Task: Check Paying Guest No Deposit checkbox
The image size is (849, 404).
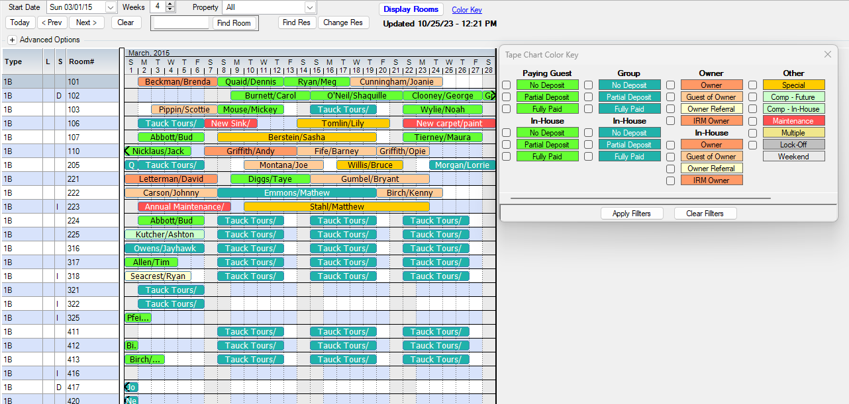Action: click(x=506, y=85)
